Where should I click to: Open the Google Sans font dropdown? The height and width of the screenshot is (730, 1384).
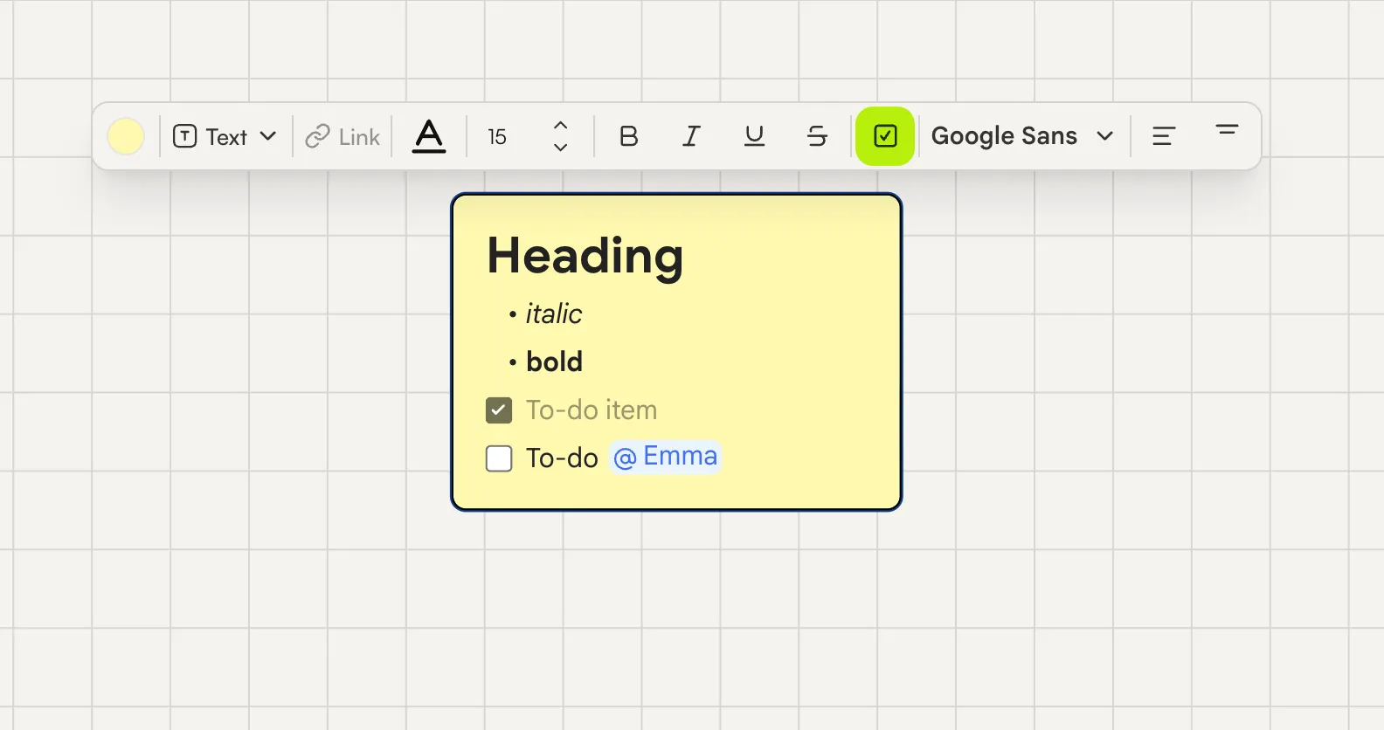(1022, 136)
